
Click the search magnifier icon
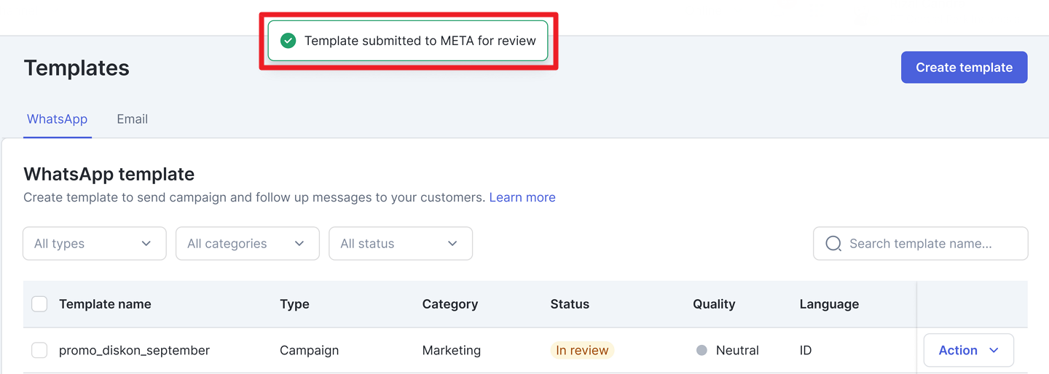tap(833, 244)
